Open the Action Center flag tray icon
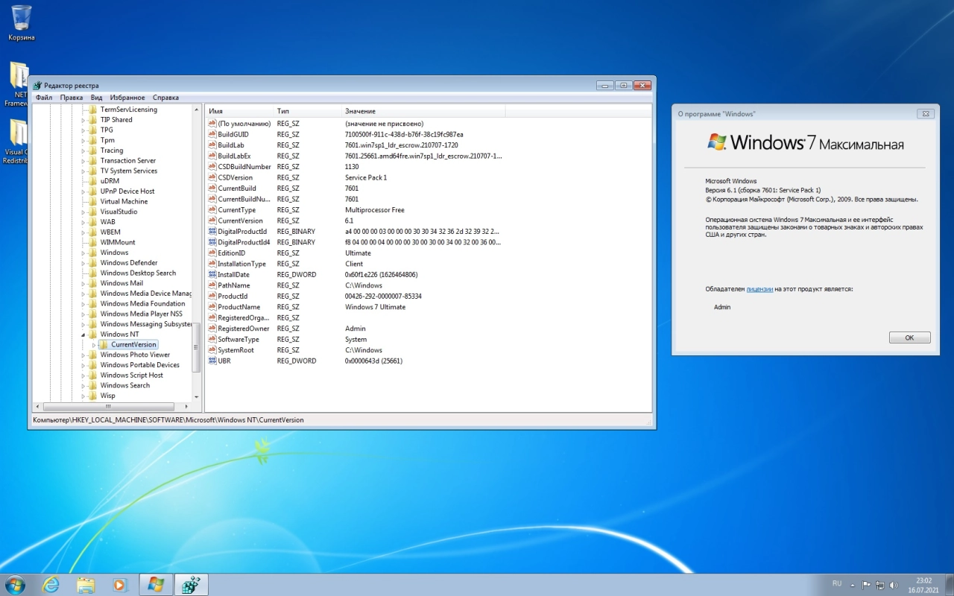Screen dimensions: 954x596 click(866, 585)
